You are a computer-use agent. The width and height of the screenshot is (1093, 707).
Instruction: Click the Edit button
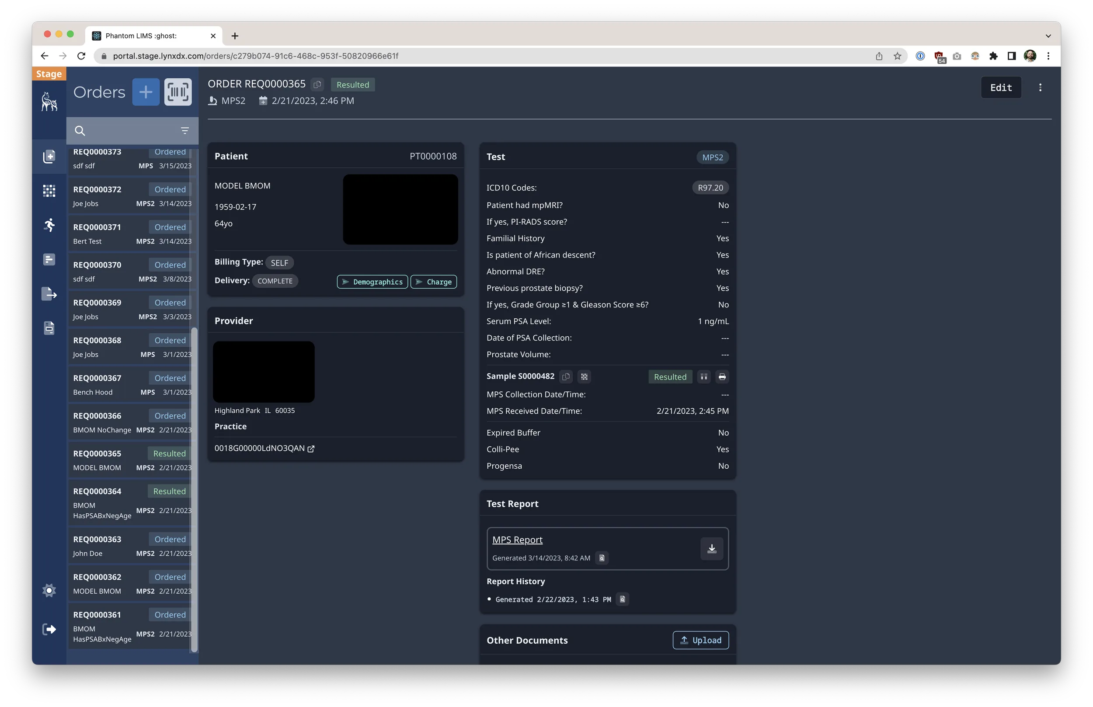[1001, 87]
